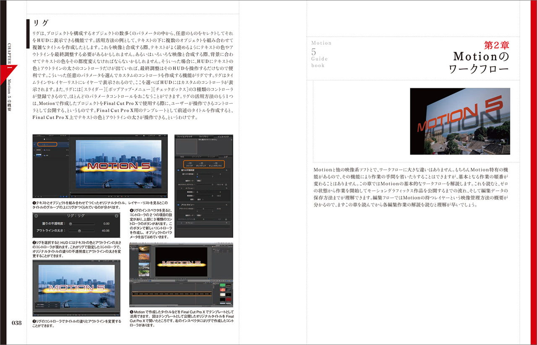Toggle visibility checkbox of the bottom layer group

[34, 156]
